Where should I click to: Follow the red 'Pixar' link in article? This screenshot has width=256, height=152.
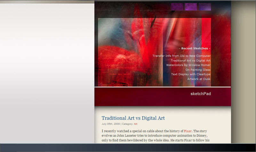pyautogui.click(x=187, y=131)
